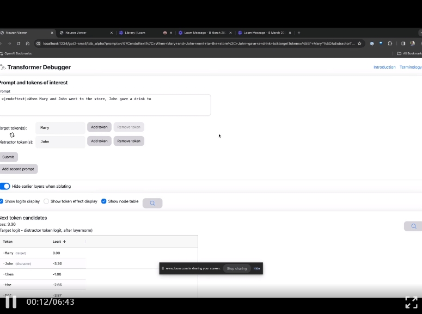422x314 pixels.
Task: Click disabled Remove token for target
Action: pyautogui.click(x=129, y=127)
